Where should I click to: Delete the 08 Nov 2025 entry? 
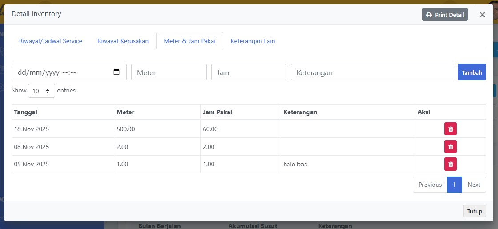450,147
